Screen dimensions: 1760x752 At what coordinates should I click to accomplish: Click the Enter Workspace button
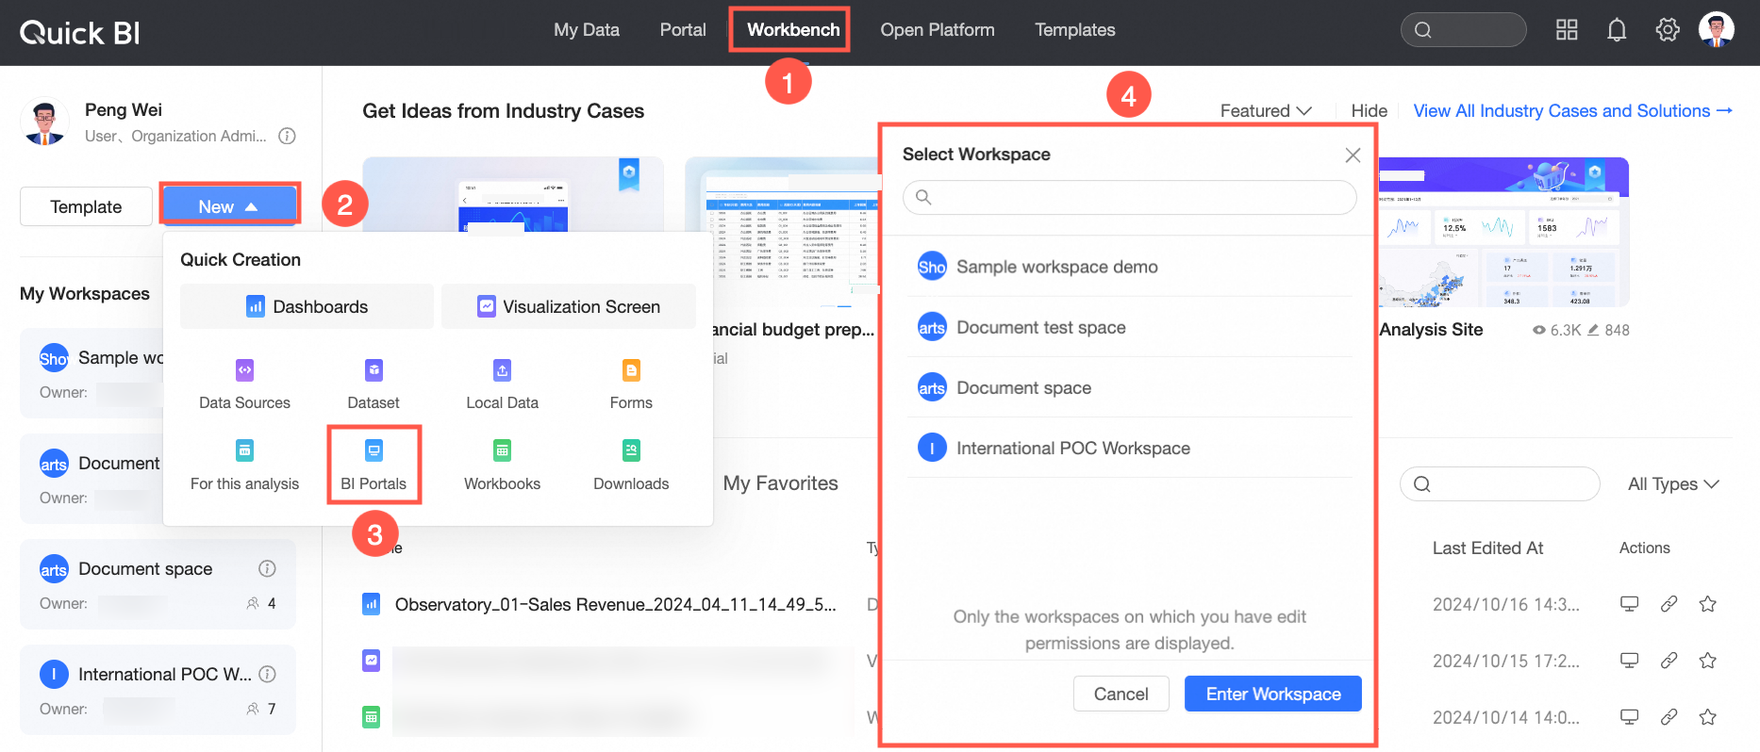point(1273,694)
